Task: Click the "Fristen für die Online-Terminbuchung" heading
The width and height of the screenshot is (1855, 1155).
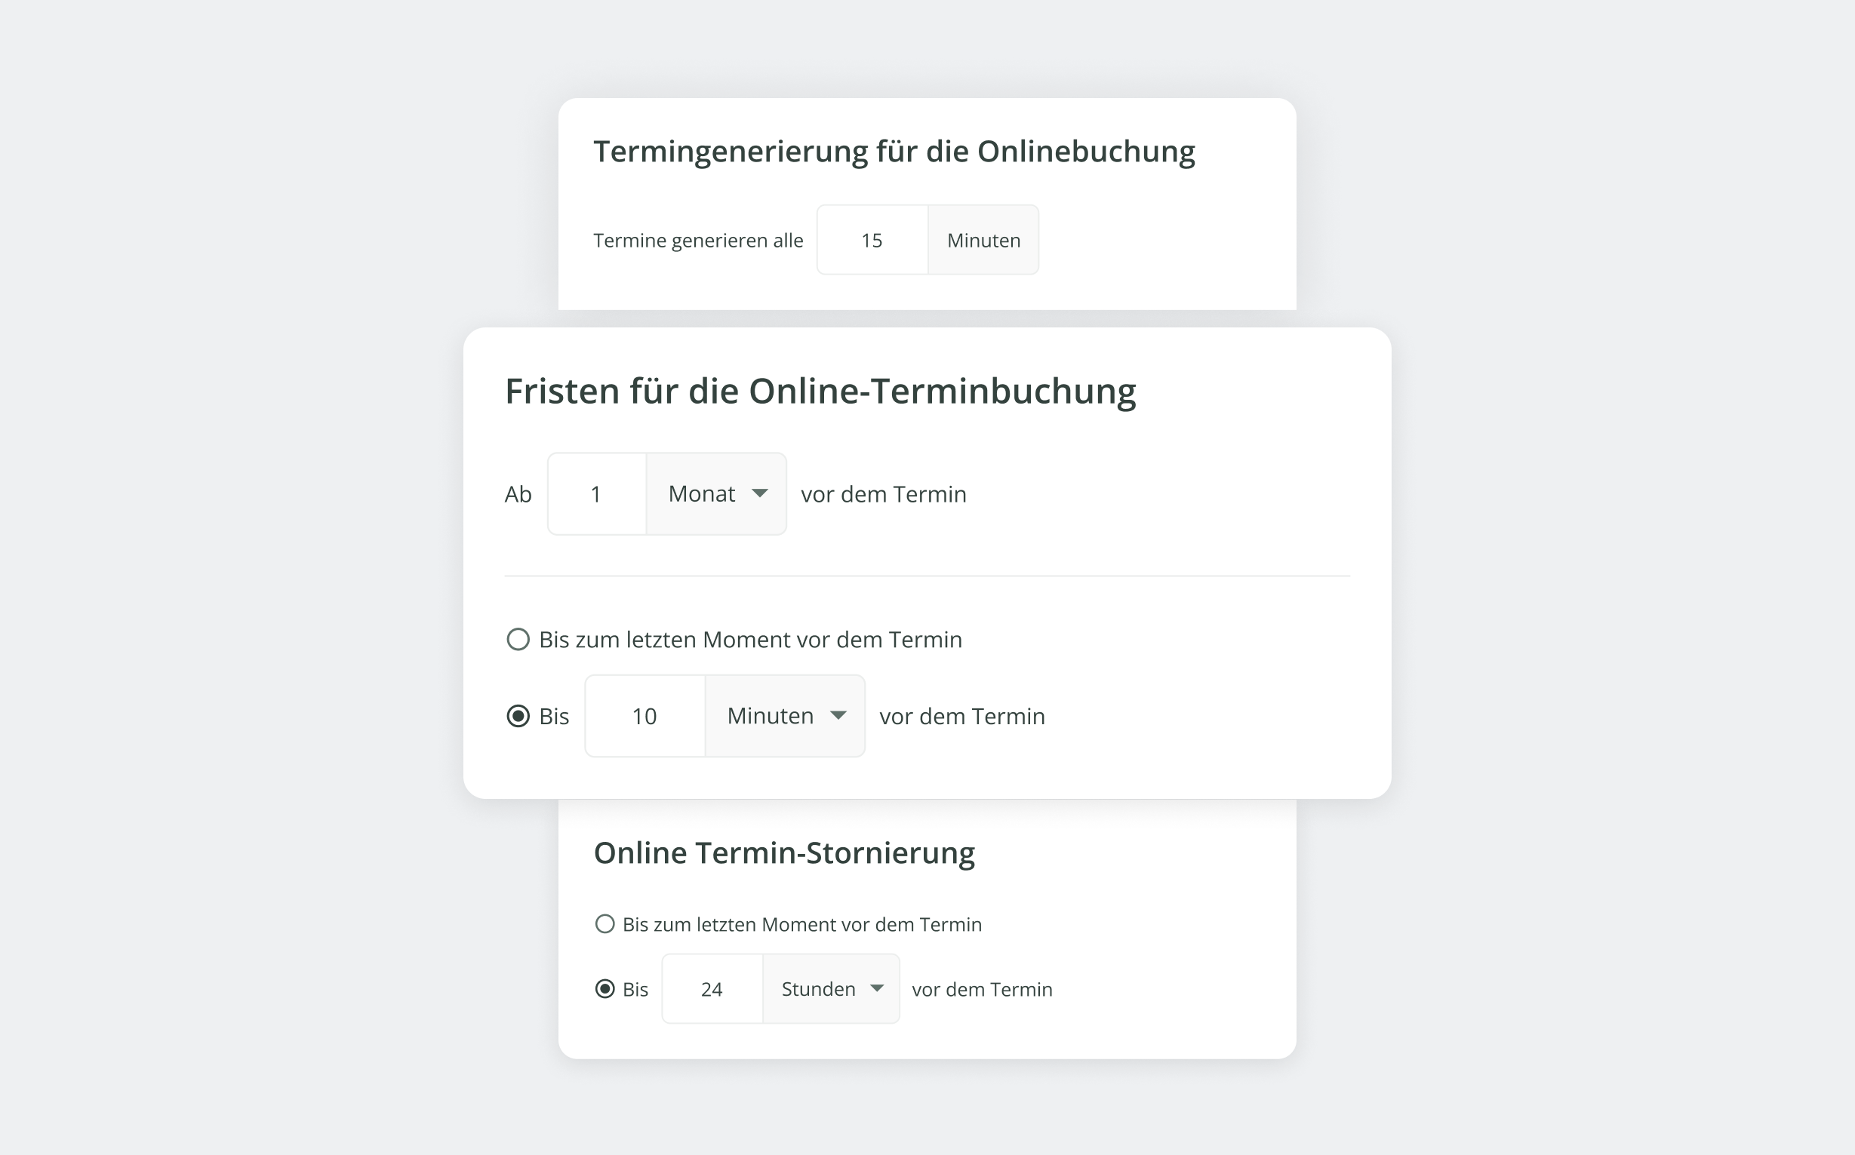Action: point(820,391)
